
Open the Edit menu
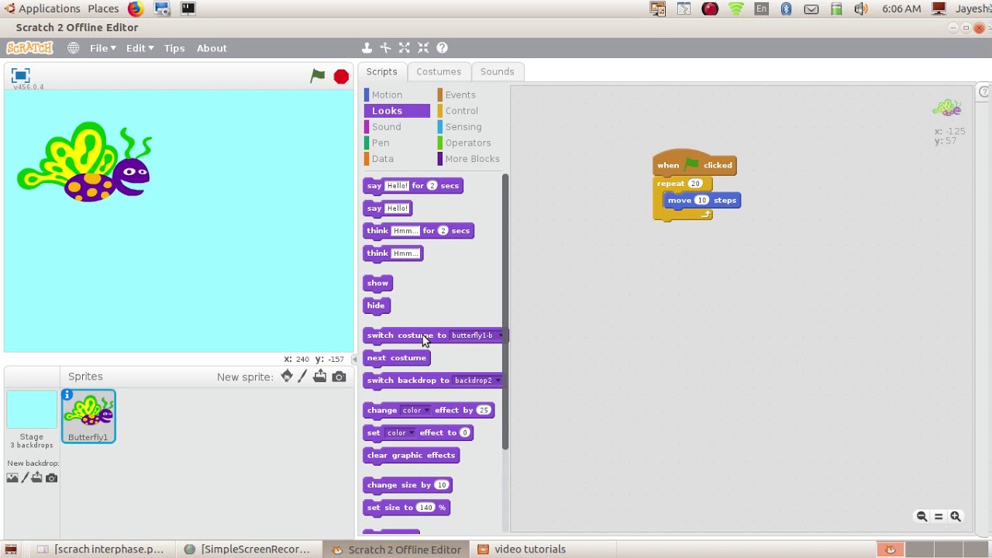(x=139, y=48)
